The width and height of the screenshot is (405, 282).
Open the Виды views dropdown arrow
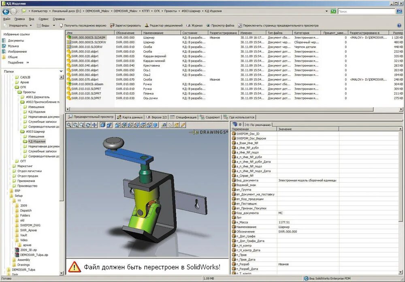click(x=54, y=25)
